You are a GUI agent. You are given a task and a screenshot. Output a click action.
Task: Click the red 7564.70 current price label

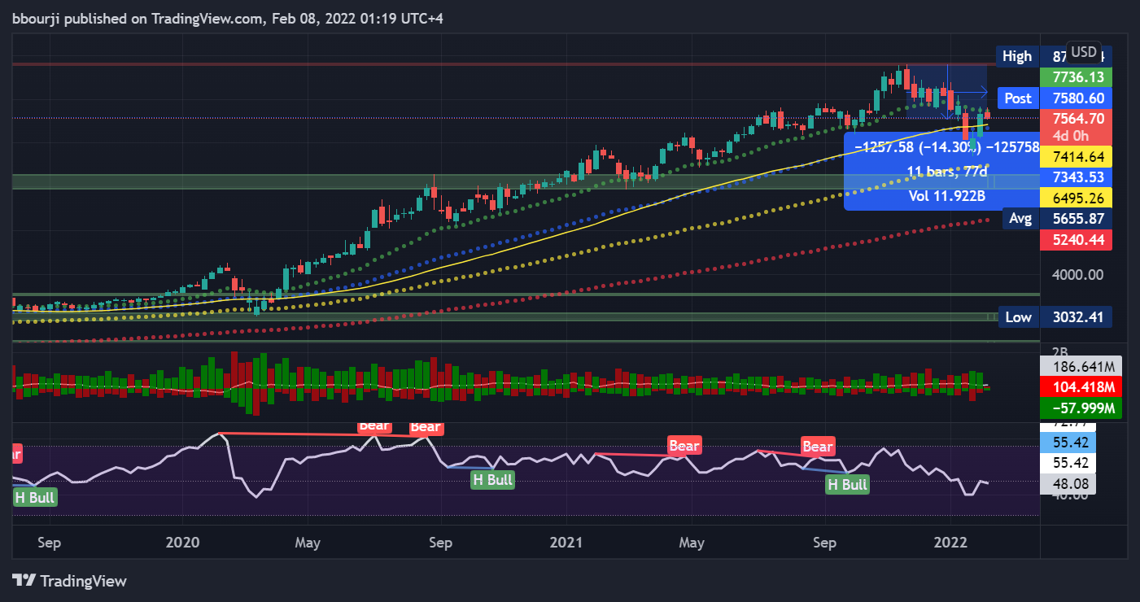(1078, 118)
